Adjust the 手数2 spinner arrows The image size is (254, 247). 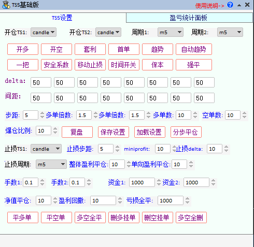(89, 182)
